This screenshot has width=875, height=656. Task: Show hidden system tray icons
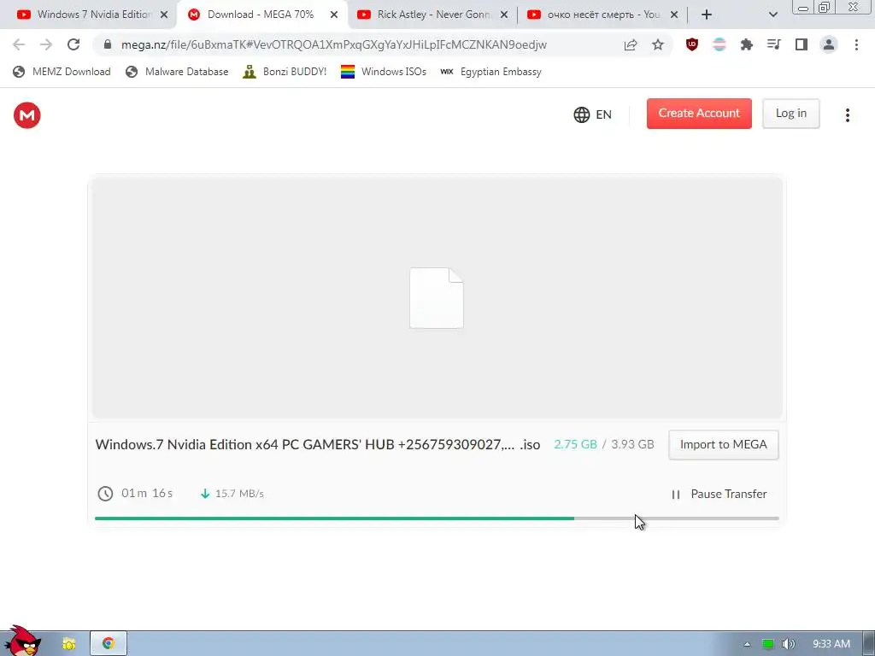(x=747, y=644)
